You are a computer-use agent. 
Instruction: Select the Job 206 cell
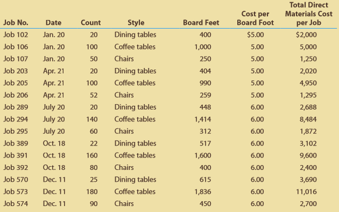coord(16,95)
